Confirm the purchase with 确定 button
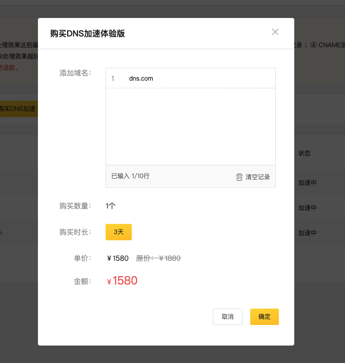Screen dimensions: 345x363 (x=264, y=317)
